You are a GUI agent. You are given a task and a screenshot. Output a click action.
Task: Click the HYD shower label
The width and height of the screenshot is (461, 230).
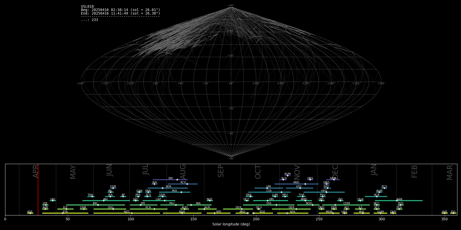click(324, 191)
